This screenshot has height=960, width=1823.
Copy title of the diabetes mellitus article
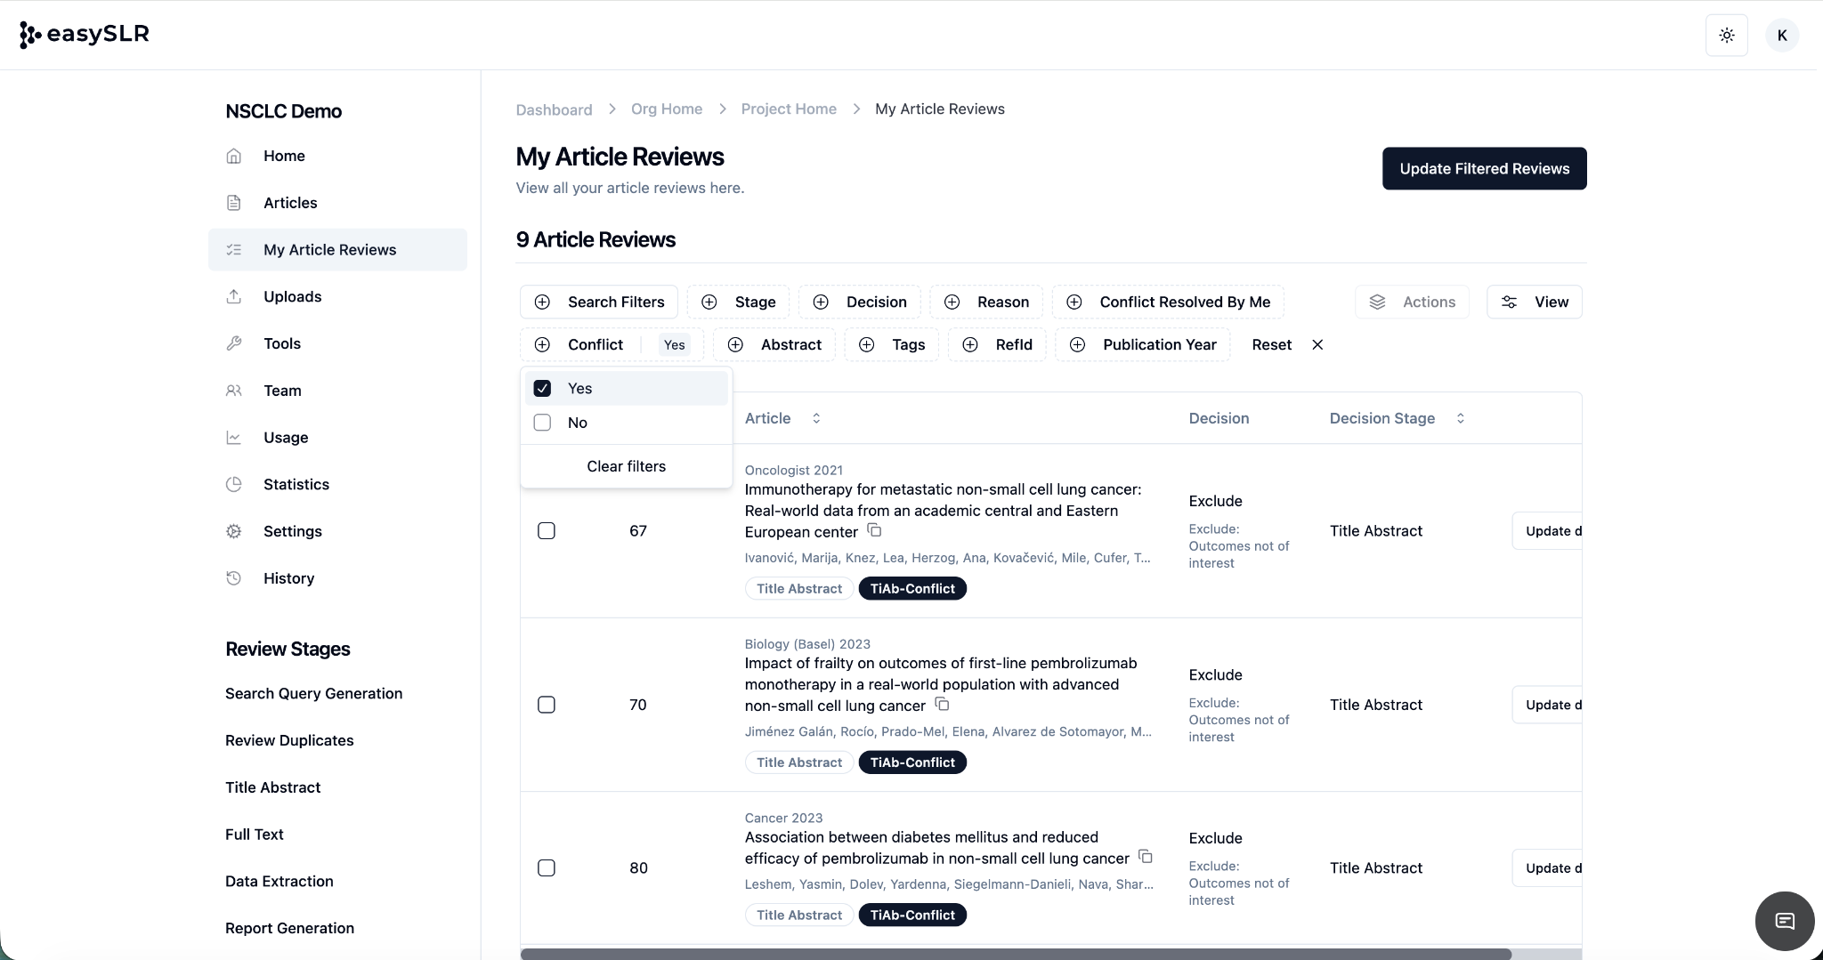(x=1146, y=857)
